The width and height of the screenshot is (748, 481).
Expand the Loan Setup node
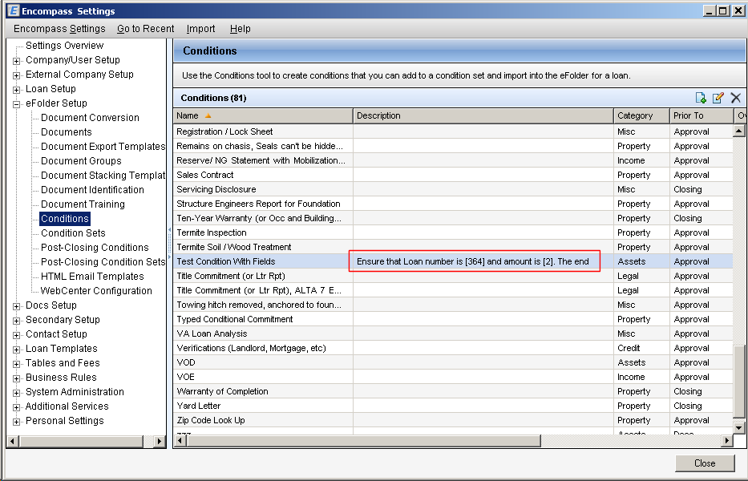click(x=16, y=90)
